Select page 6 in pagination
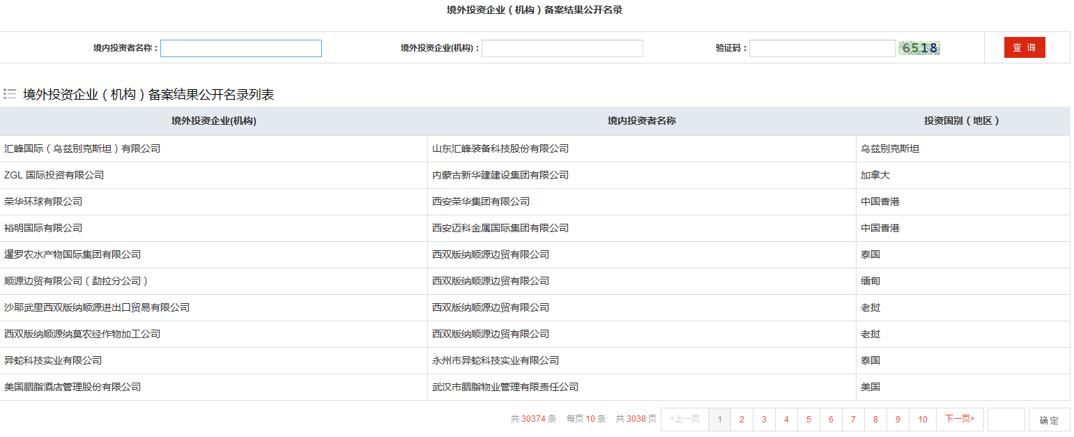Image resolution: width=1074 pixels, height=437 pixels. point(831,420)
